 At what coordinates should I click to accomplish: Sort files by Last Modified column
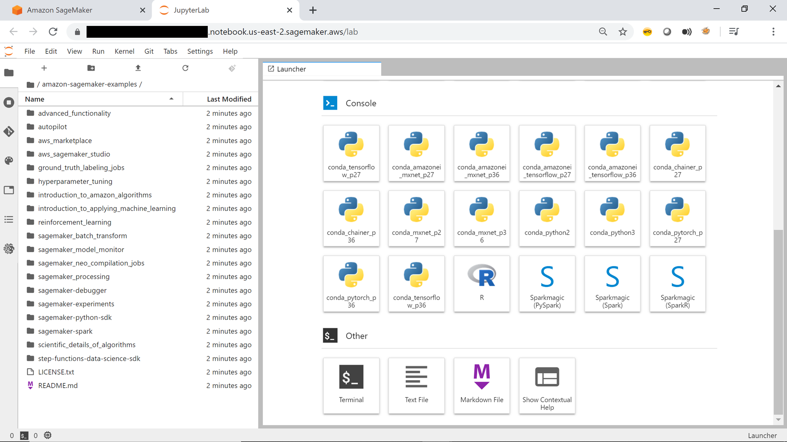229,99
